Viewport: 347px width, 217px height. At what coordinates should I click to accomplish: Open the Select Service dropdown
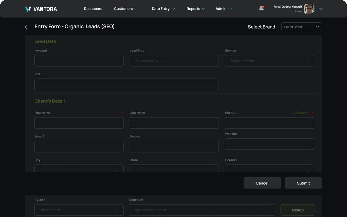click(270, 61)
